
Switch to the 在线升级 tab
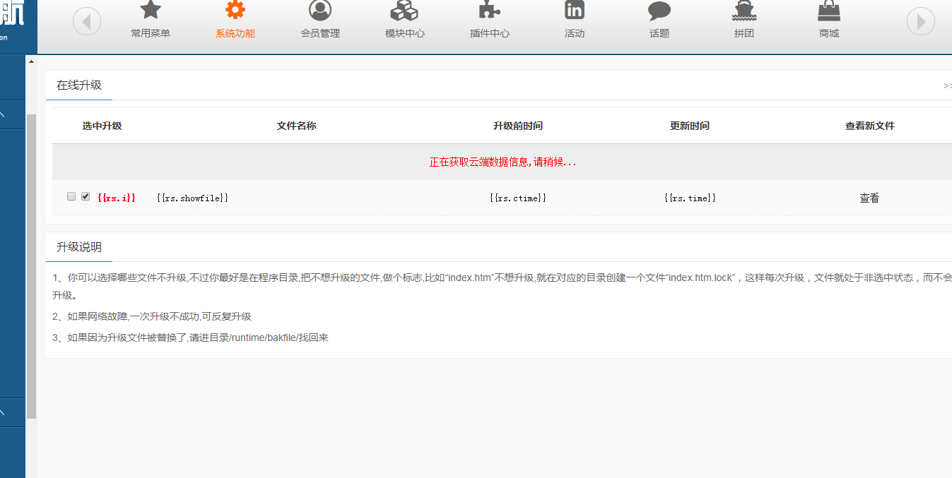tap(79, 85)
